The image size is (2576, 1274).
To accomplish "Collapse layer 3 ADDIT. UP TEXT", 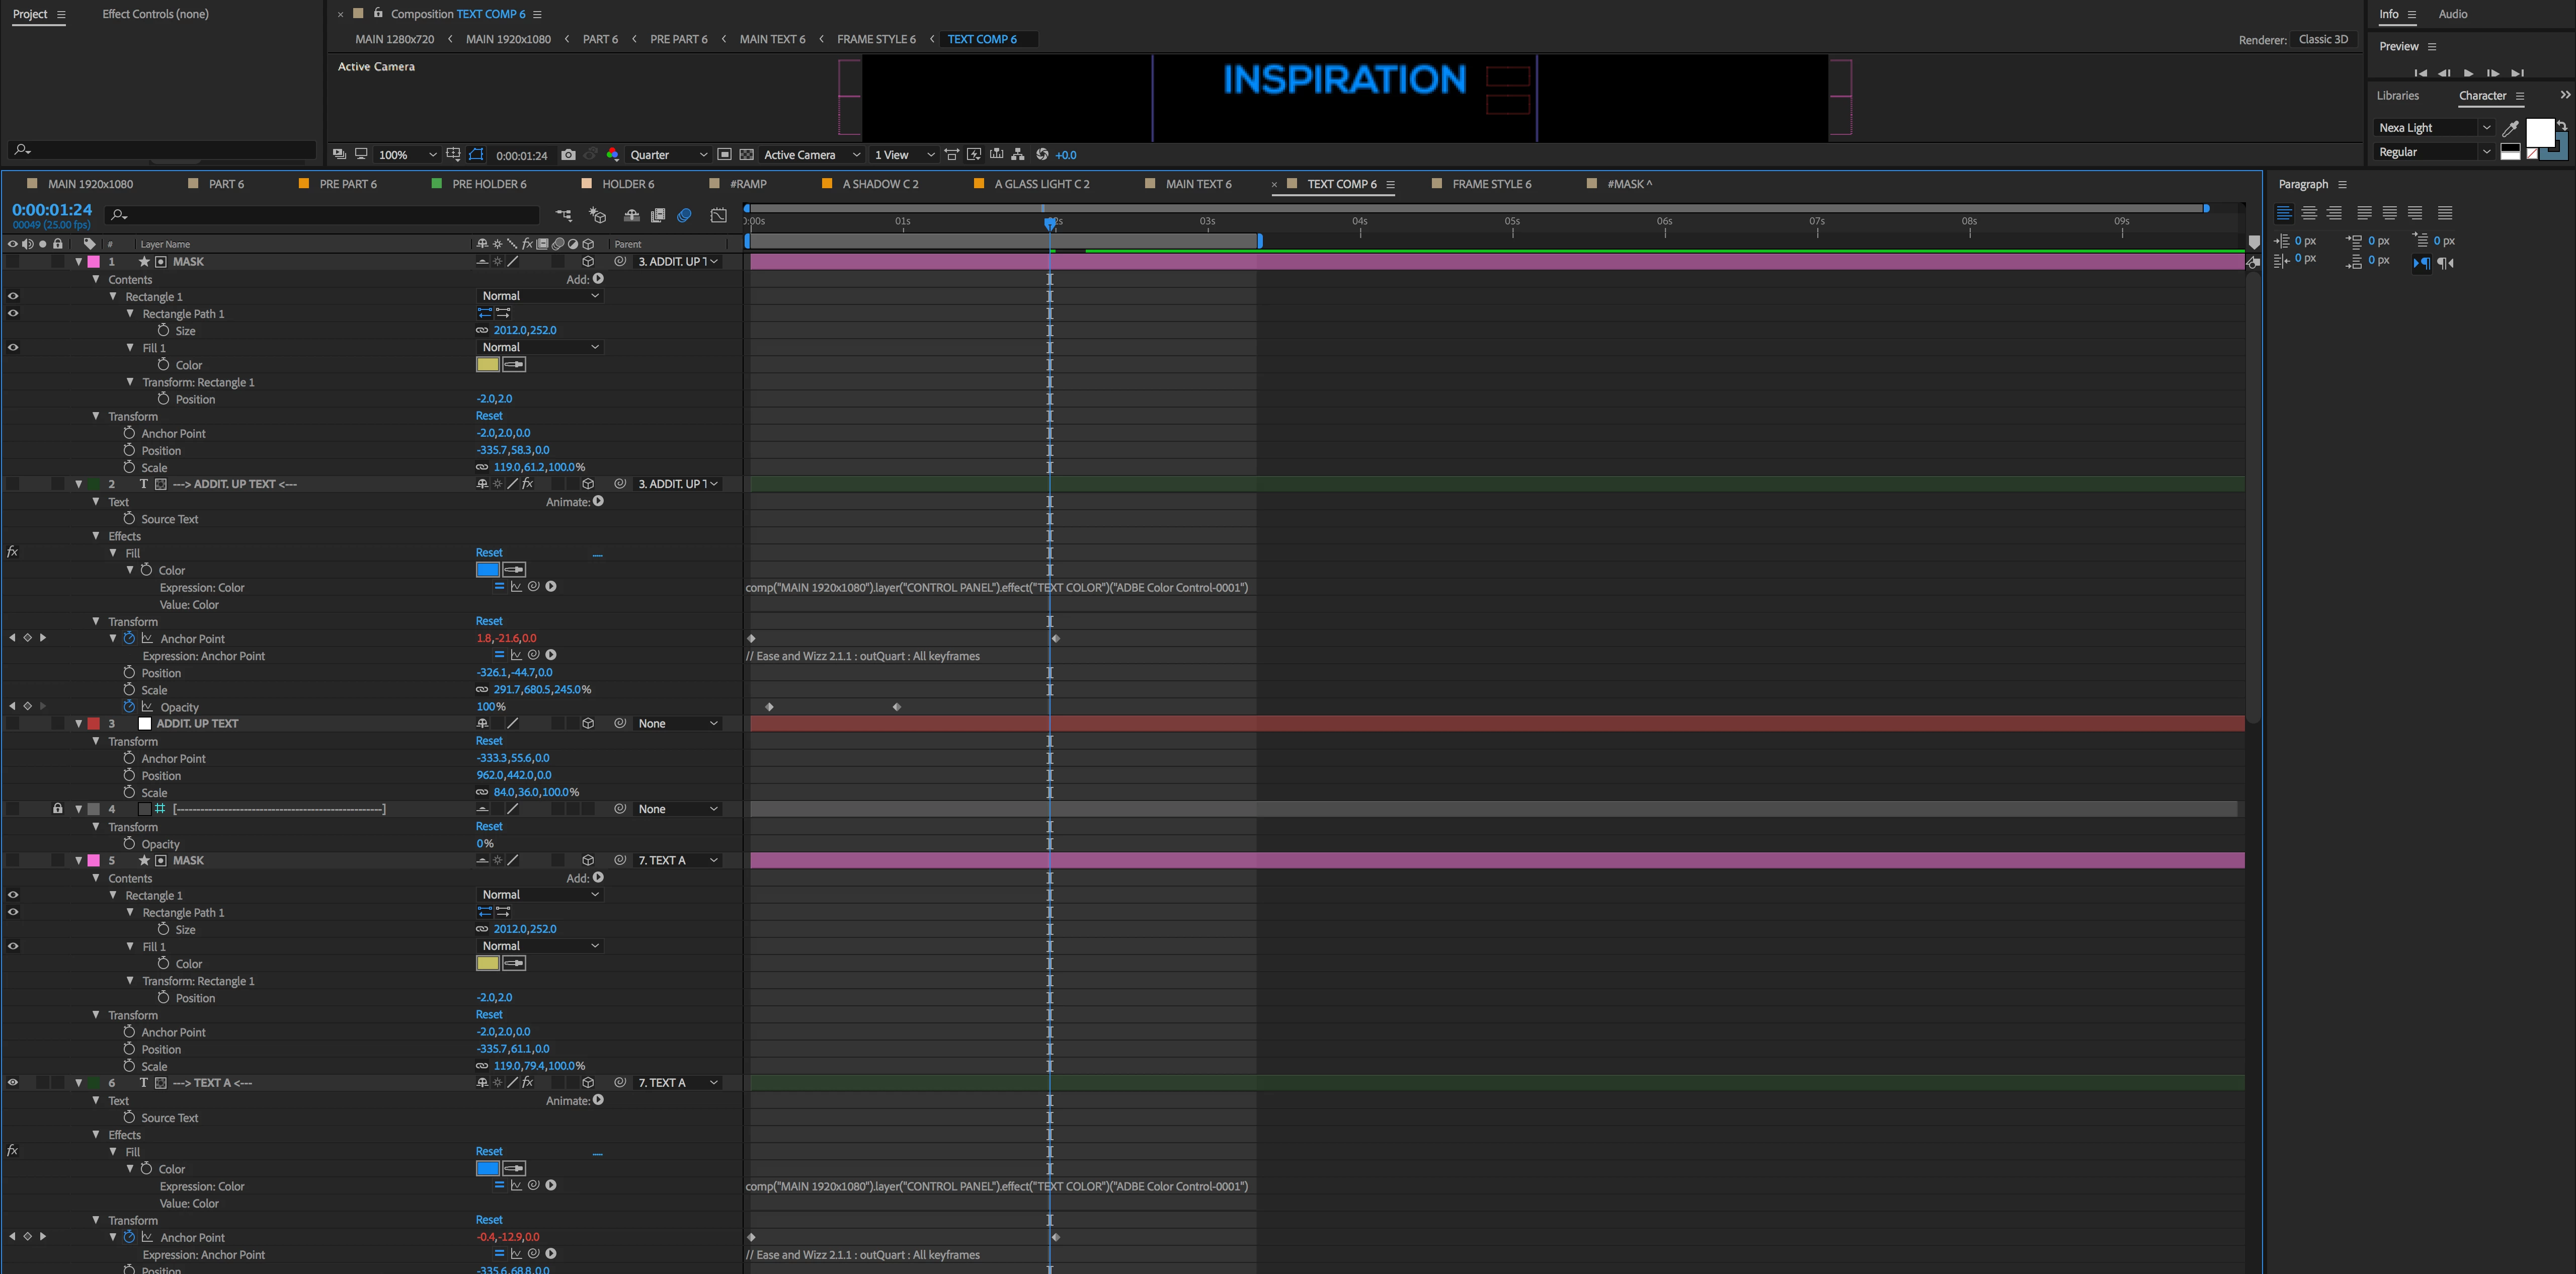I will point(79,723).
